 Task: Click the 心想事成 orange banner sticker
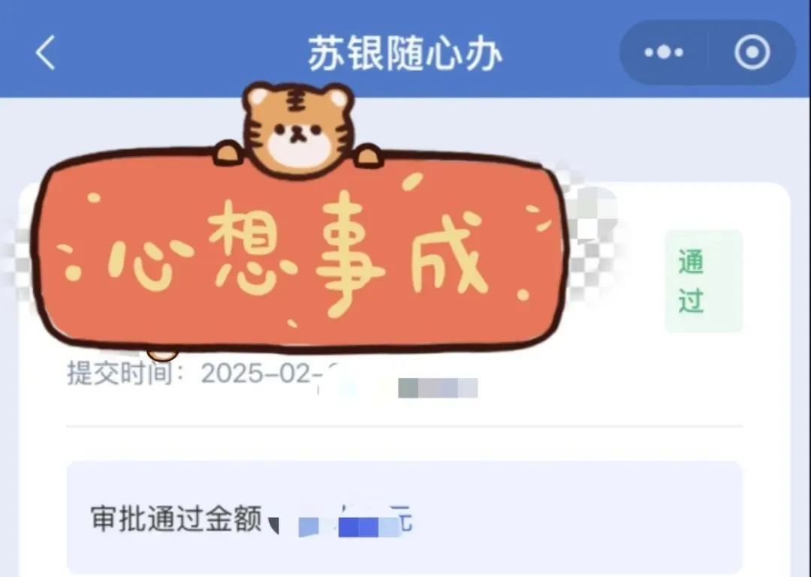(x=301, y=251)
